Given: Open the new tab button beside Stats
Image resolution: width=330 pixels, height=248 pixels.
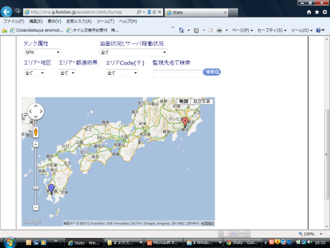Looking at the screenshot, I should [233, 12].
